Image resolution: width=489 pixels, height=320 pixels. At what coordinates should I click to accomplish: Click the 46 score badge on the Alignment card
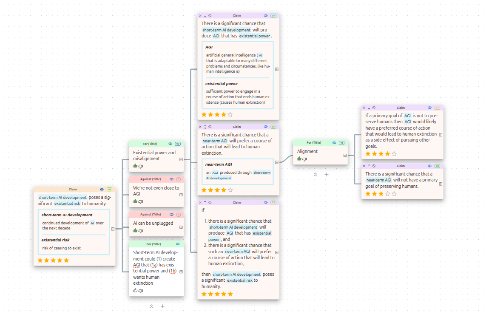pos(342,143)
